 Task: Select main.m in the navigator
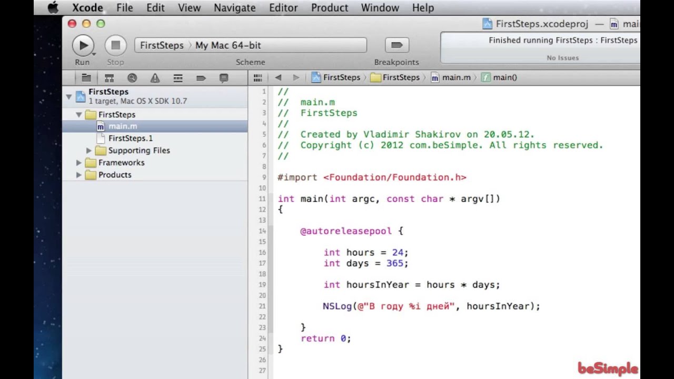pos(155,126)
